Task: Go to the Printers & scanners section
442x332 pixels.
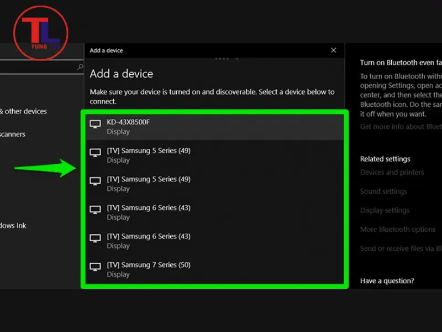Action: [13, 134]
